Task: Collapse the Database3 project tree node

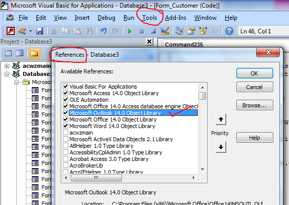Action: point(7,74)
